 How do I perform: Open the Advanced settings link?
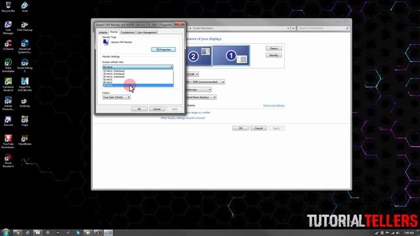click(x=274, y=106)
